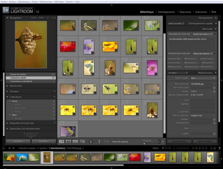Open compare XY view

tap(75, 141)
